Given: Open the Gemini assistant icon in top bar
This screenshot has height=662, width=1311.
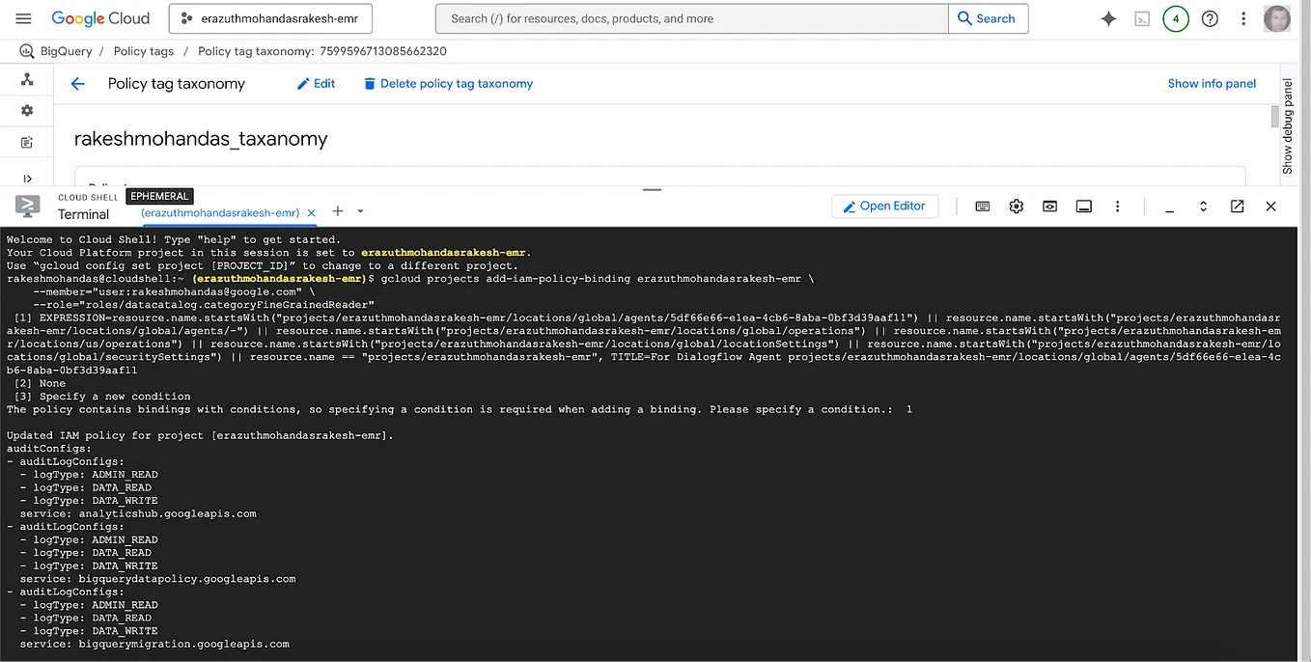Looking at the screenshot, I should 1108,18.
